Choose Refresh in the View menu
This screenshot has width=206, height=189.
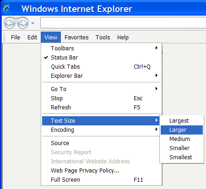(x=101, y=108)
